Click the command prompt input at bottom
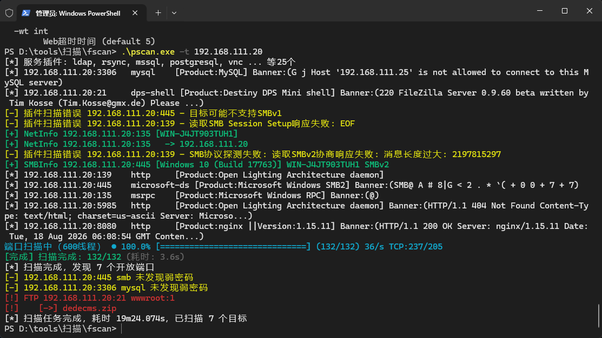This screenshot has width=602, height=338. (x=121, y=329)
